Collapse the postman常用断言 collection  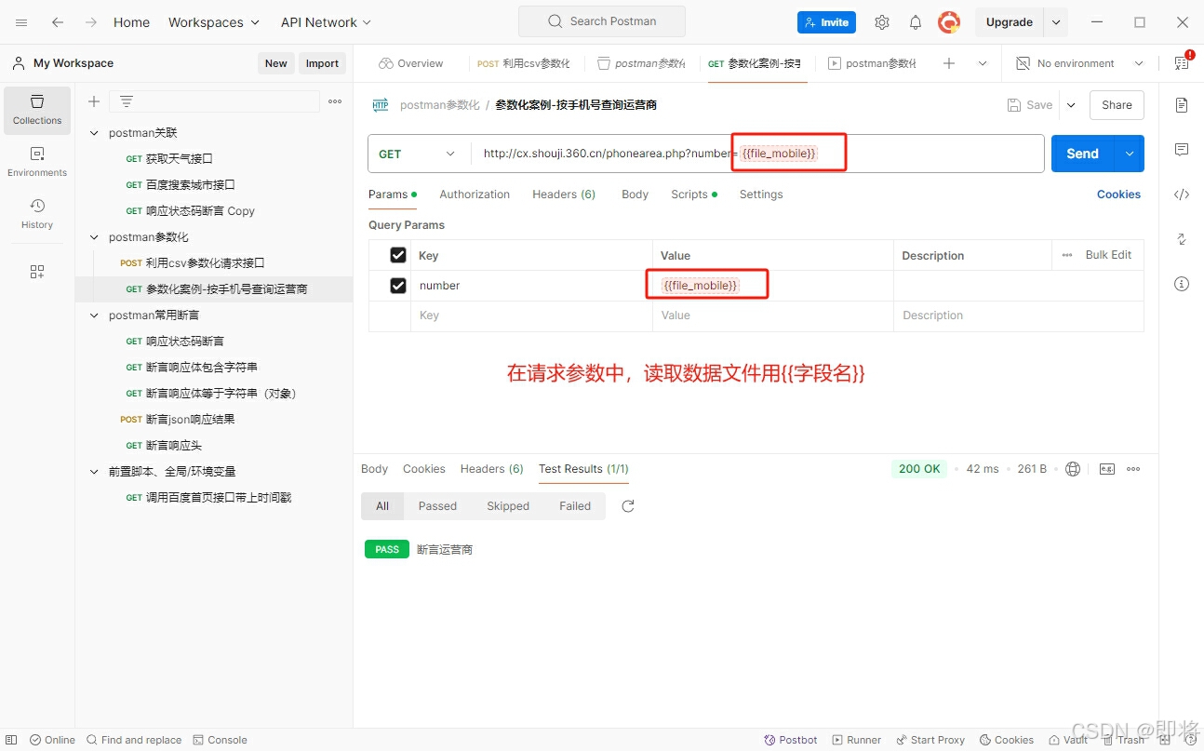94,315
